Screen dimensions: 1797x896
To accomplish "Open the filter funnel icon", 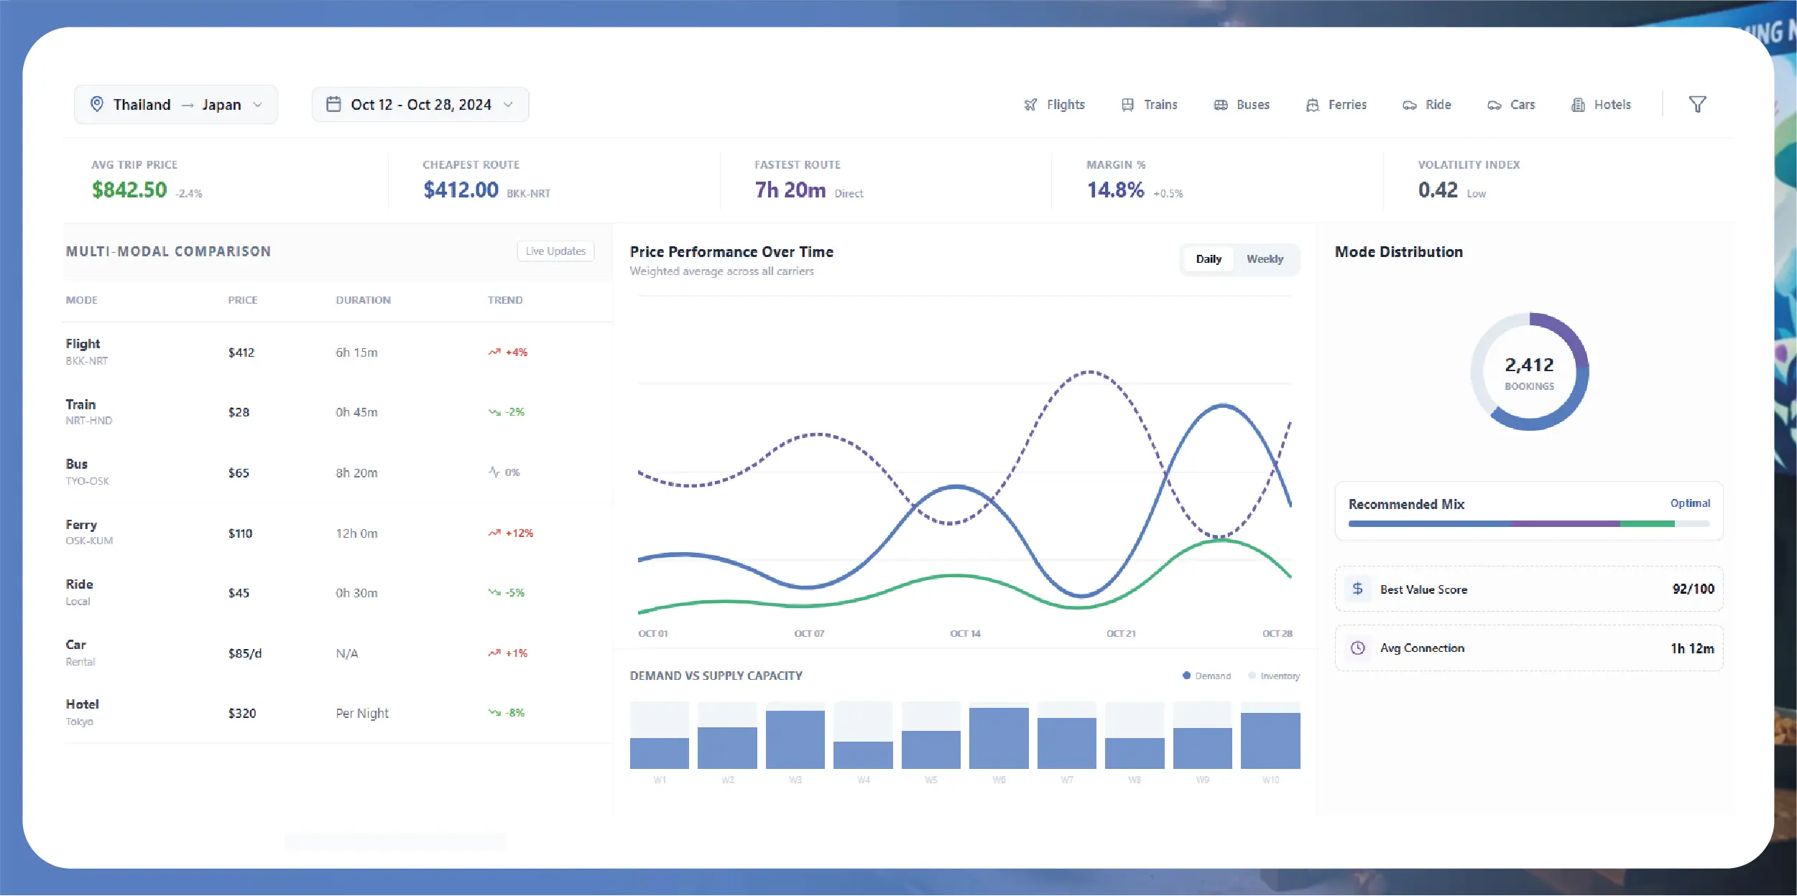I will pyautogui.click(x=1697, y=105).
